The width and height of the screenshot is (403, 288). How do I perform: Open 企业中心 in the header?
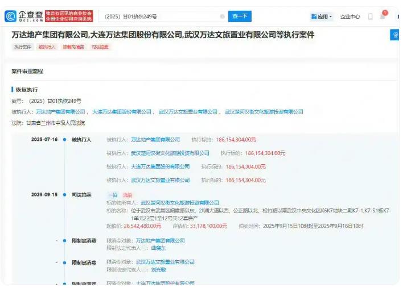(x=349, y=17)
